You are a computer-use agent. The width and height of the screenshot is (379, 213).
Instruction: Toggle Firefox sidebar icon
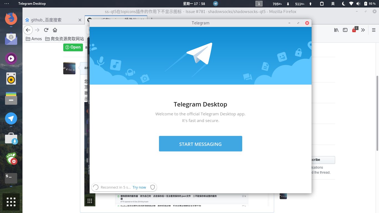tap(345, 30)
